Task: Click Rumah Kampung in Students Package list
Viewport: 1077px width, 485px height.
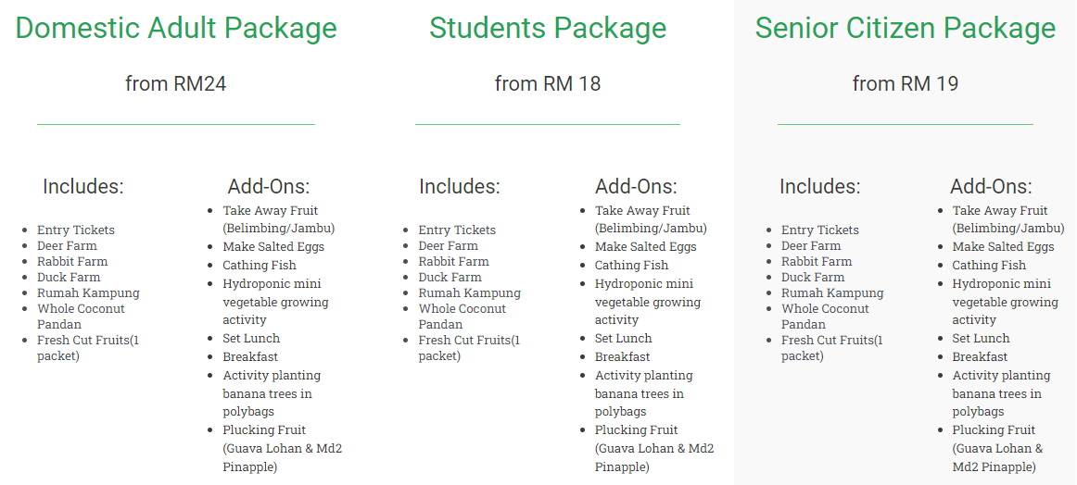Action: (x=469, y=292)
